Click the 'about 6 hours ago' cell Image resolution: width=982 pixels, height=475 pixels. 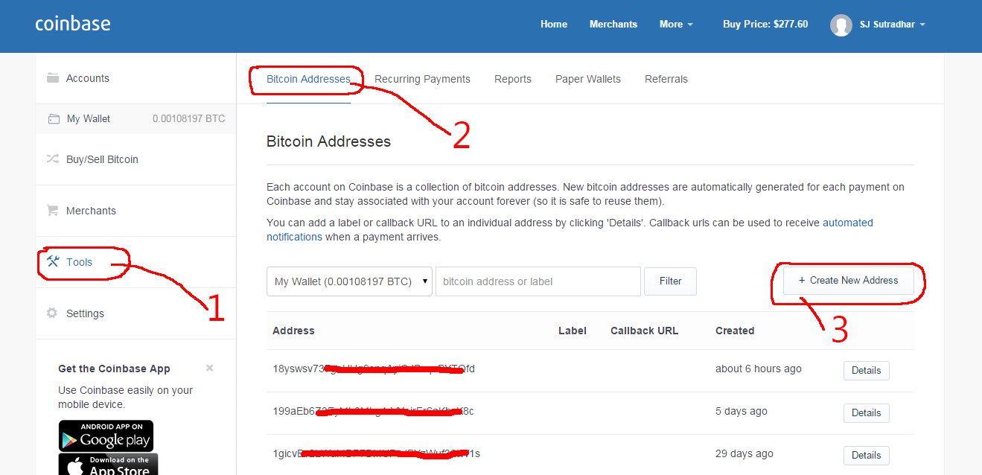759,369
